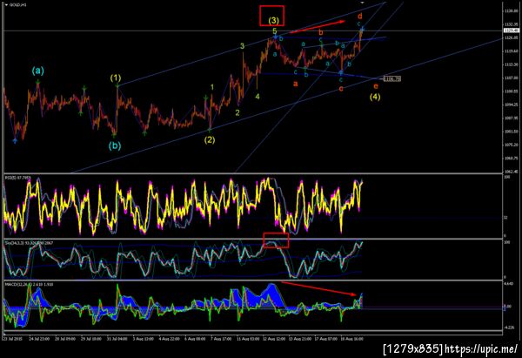Click the Sto(34,3,3) stochastic indicator label
The image size is (522, 358).
coord(29,243)
